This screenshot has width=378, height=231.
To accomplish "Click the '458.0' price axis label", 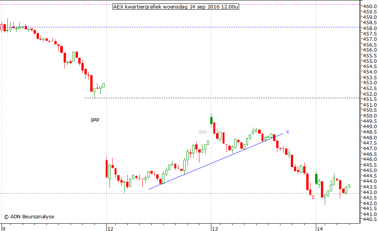I will click(x=370, y=28).
